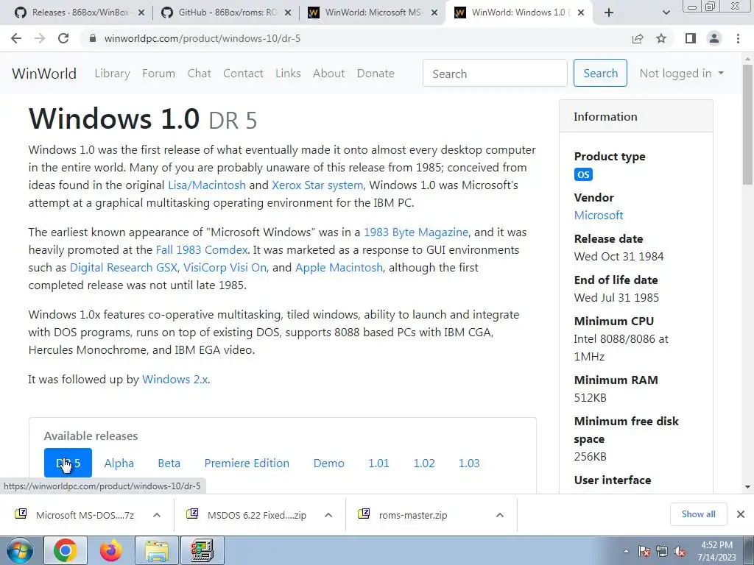Open the browser side panel icon
Screen dimensions: 754x565
[x=691, y=38]
